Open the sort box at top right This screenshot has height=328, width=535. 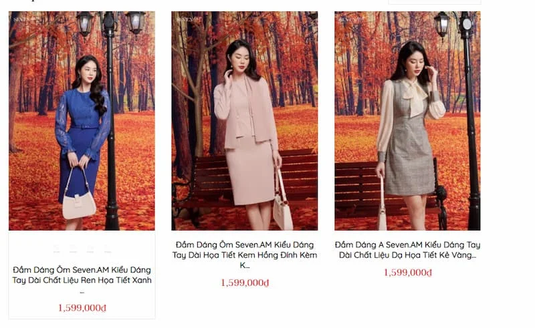coord(435,2)
